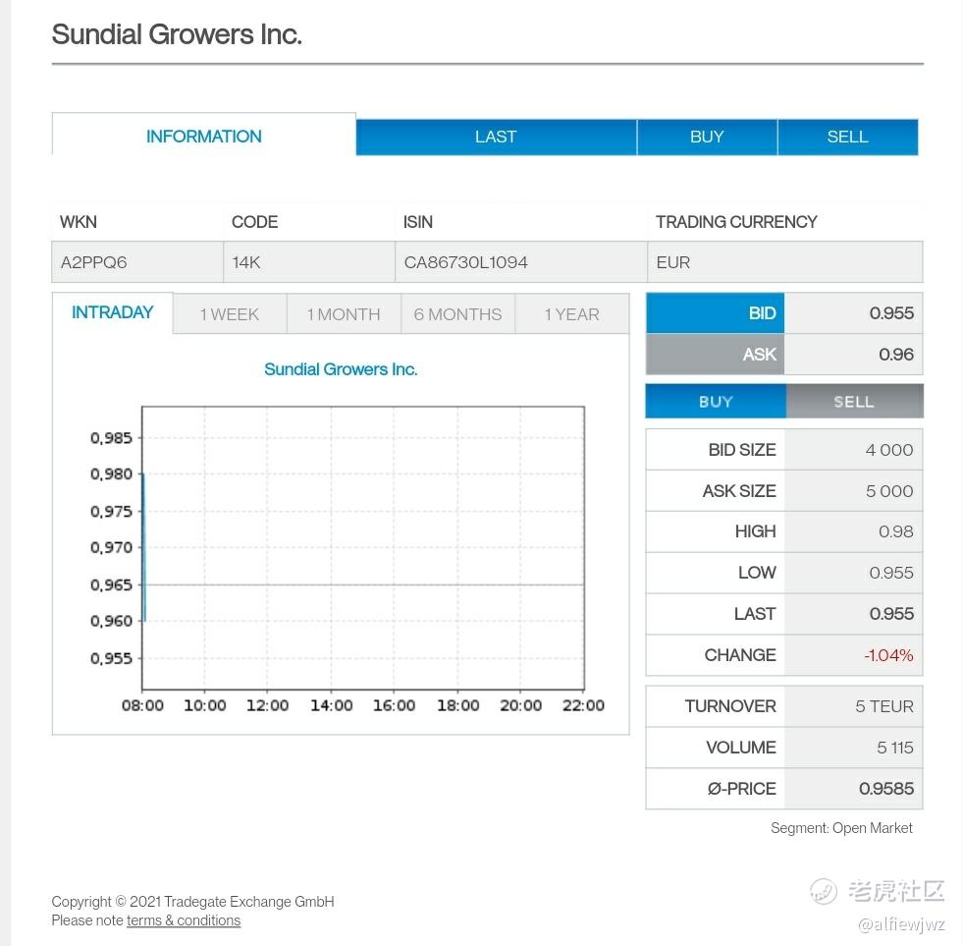The width and height of the screenshot is (963, 946).
Task: Click the WKN column header
Action: tap(78, 222)
